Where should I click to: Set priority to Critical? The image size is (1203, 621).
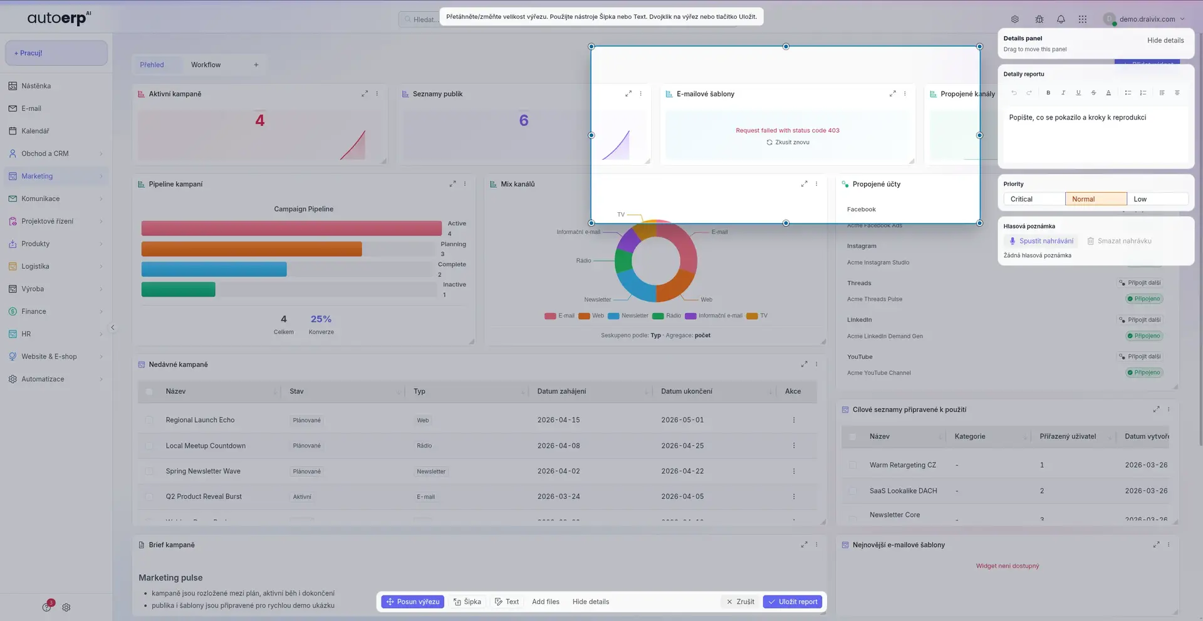pos(1034,199)
